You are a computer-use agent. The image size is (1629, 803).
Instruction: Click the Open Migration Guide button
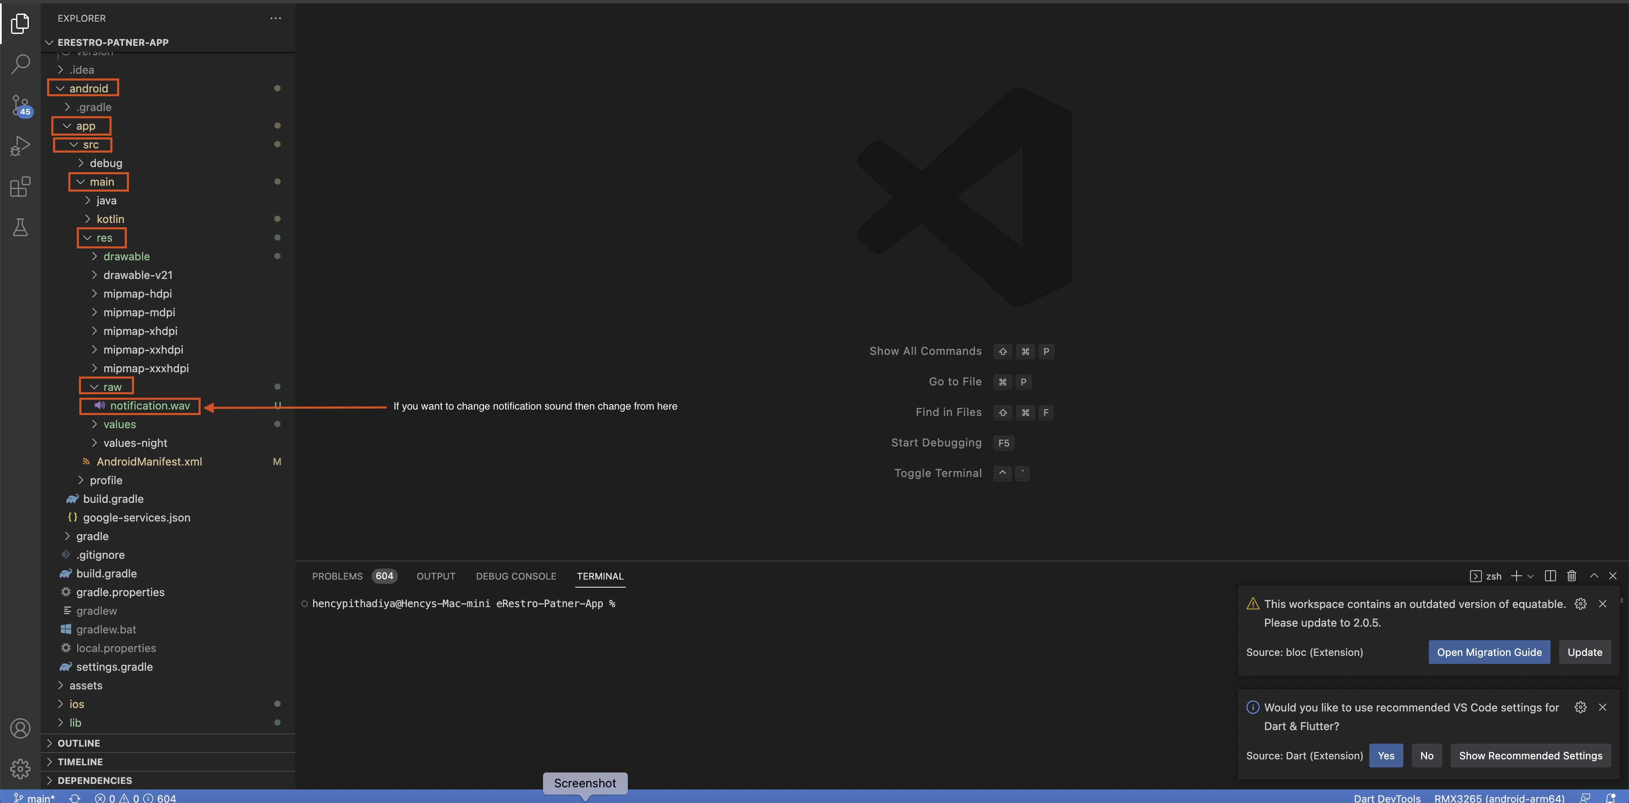click(1489, 652)
